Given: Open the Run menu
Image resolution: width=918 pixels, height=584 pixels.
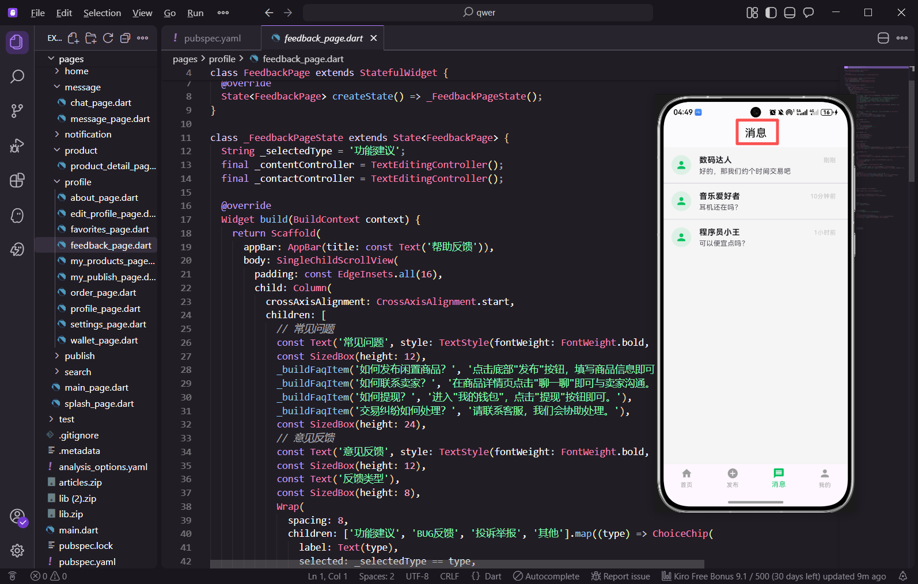Looking at the screenshot, I should [195, 13].
